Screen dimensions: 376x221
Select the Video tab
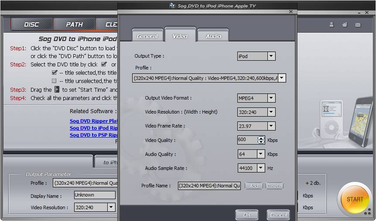[180, 36]
